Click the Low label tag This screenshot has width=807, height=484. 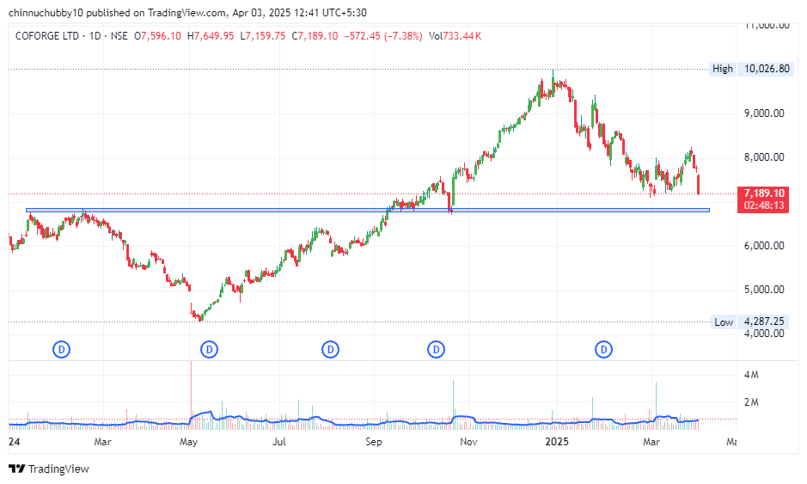pyautogui.click(x=723, y=322)
